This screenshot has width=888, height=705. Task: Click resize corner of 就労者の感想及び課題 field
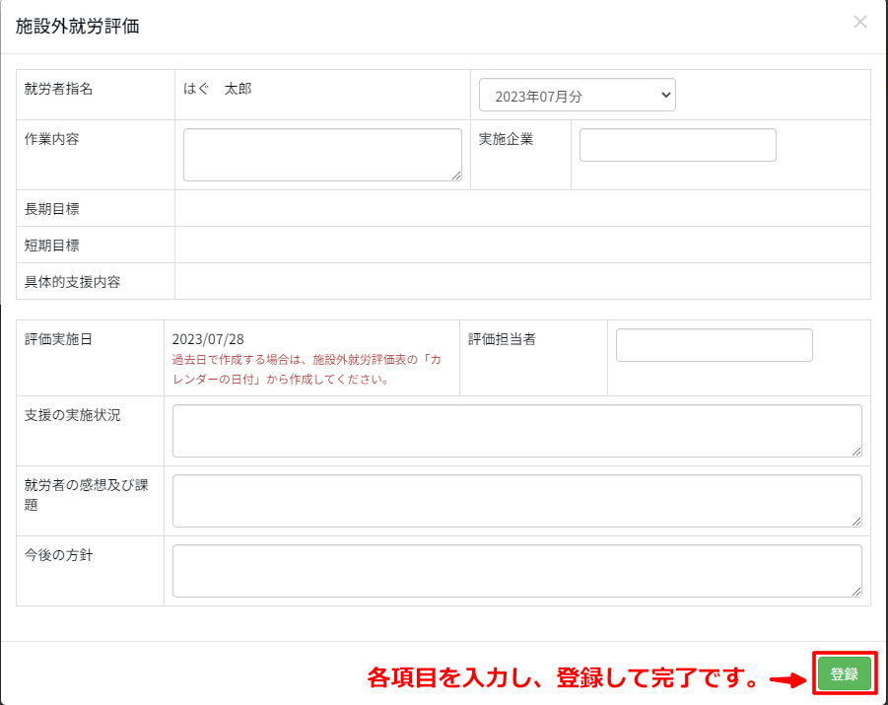856,522
